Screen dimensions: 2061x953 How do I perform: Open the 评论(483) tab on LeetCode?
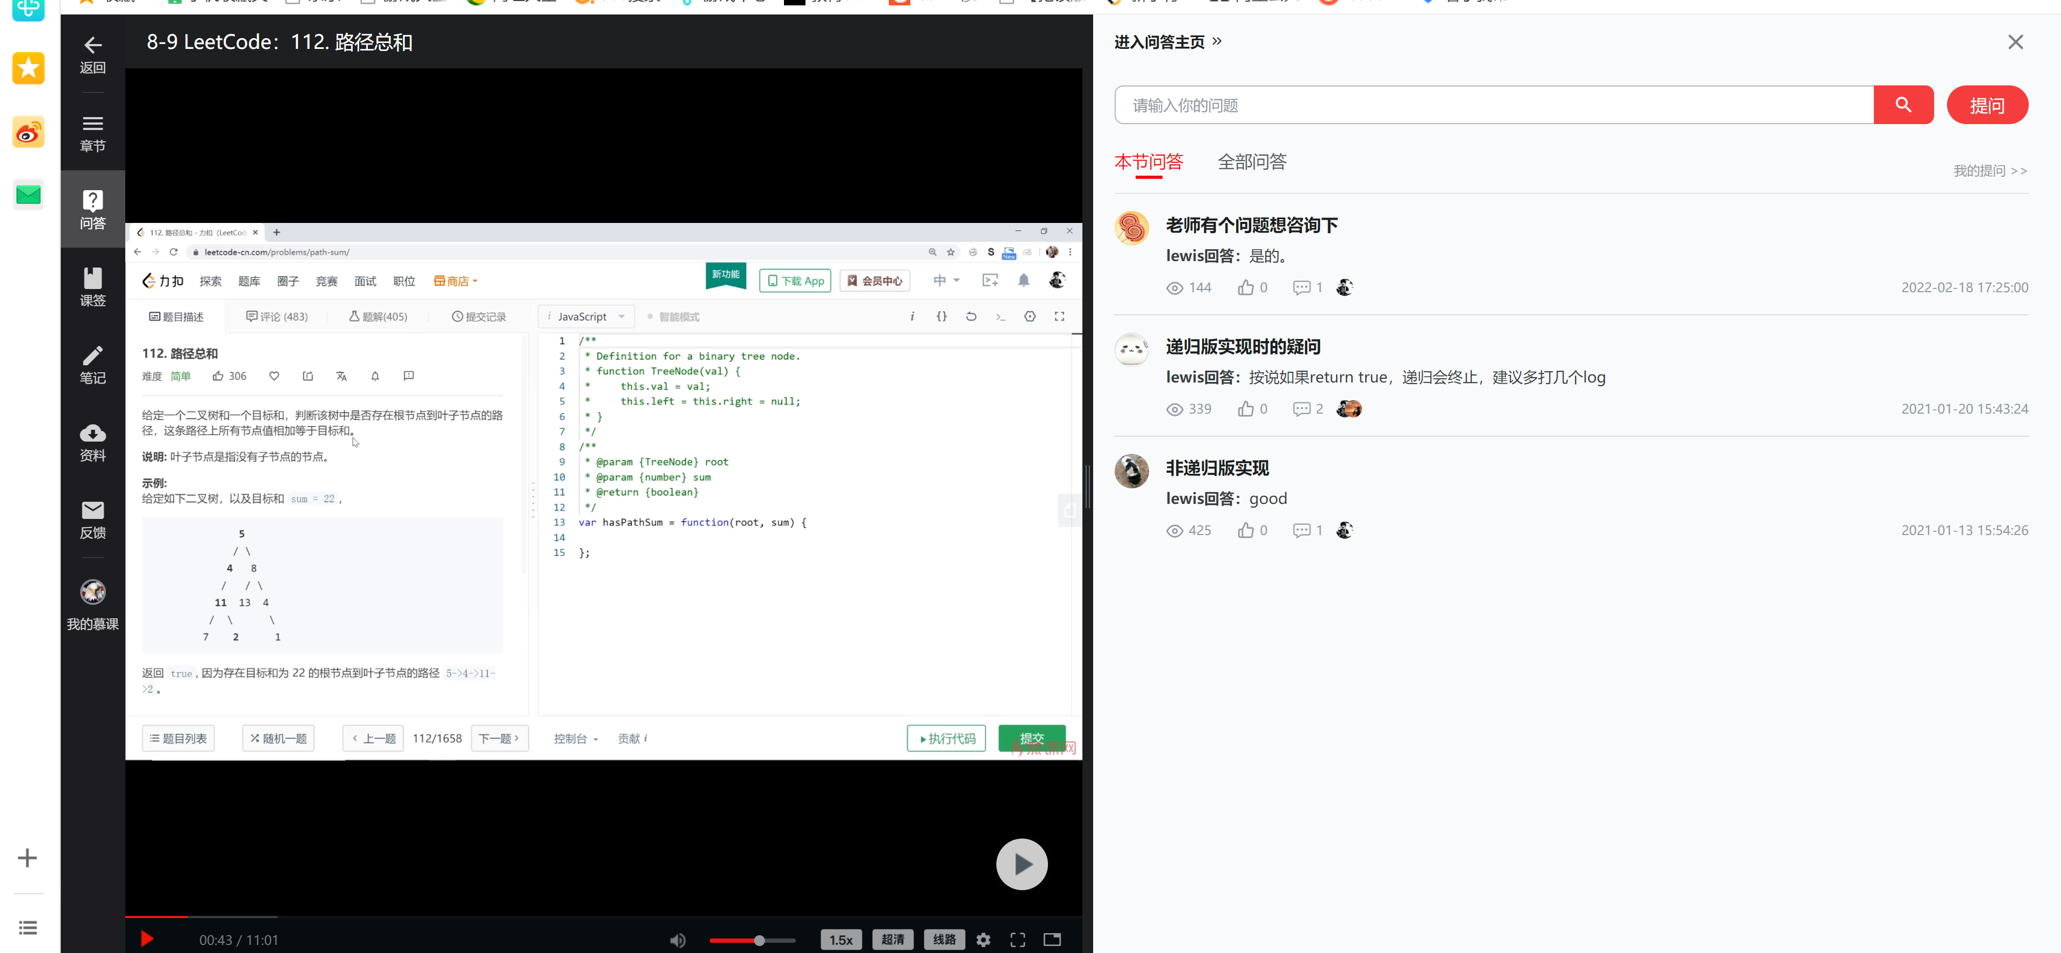[276, 316]
